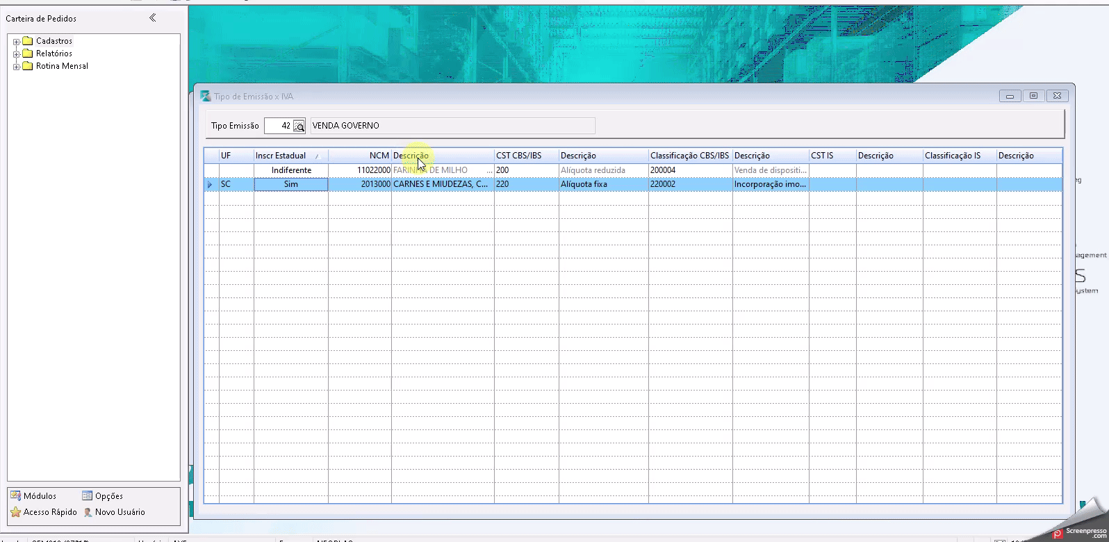Screen dimensions: 1109x542
Task: Select the Alíquota fixa cell
Action: tap(604, 184)
